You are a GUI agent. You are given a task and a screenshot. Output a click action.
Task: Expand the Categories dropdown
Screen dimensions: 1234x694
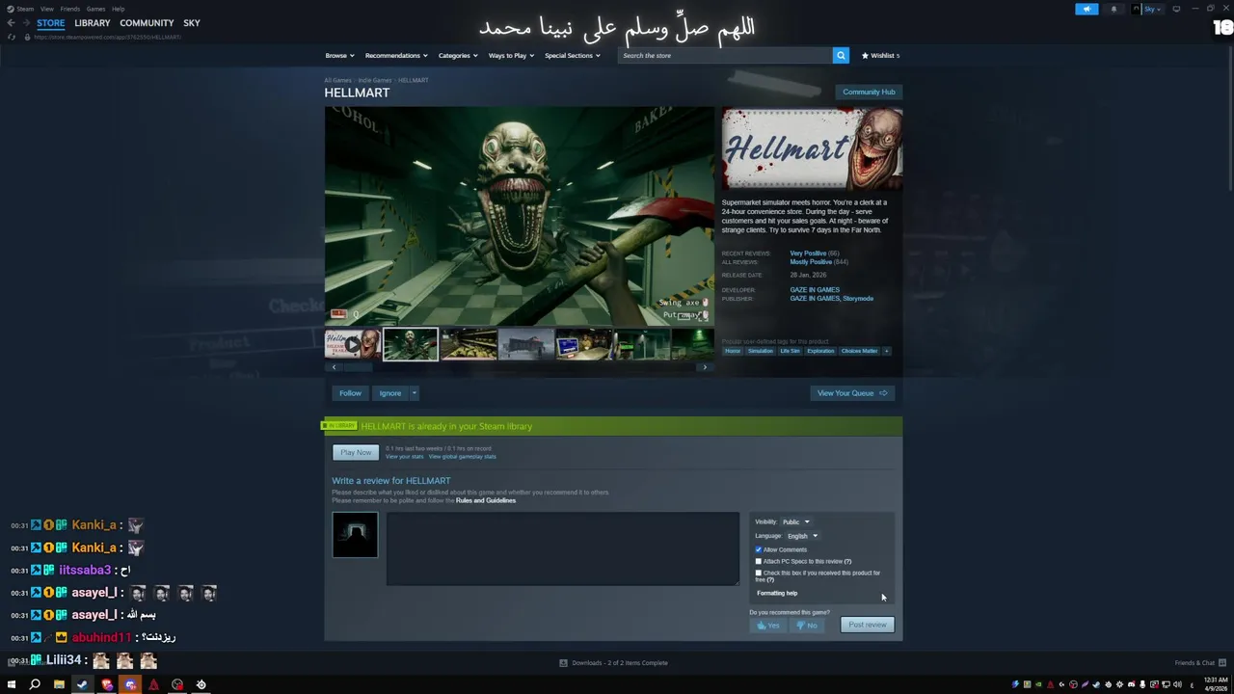point(458,56)
